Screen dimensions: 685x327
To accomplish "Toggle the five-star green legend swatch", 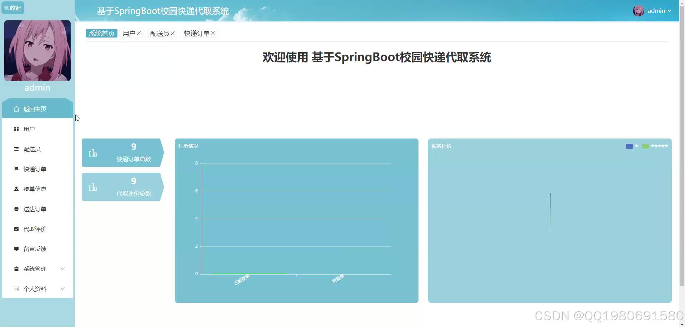I will click(645, 146).
